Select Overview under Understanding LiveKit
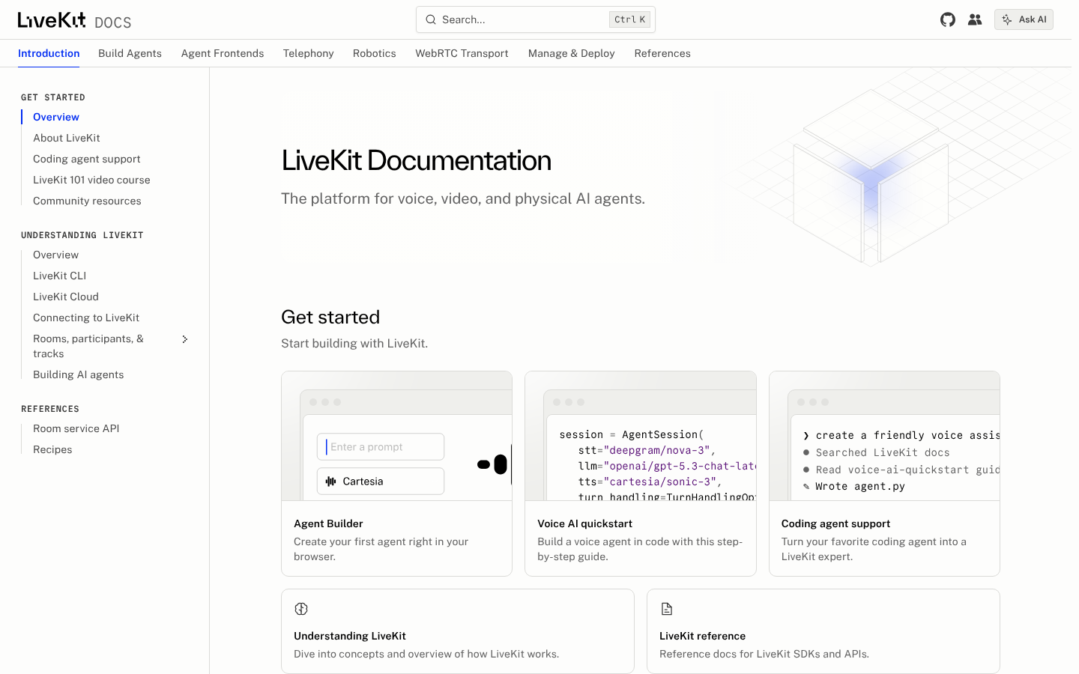 tap(55, 255)
